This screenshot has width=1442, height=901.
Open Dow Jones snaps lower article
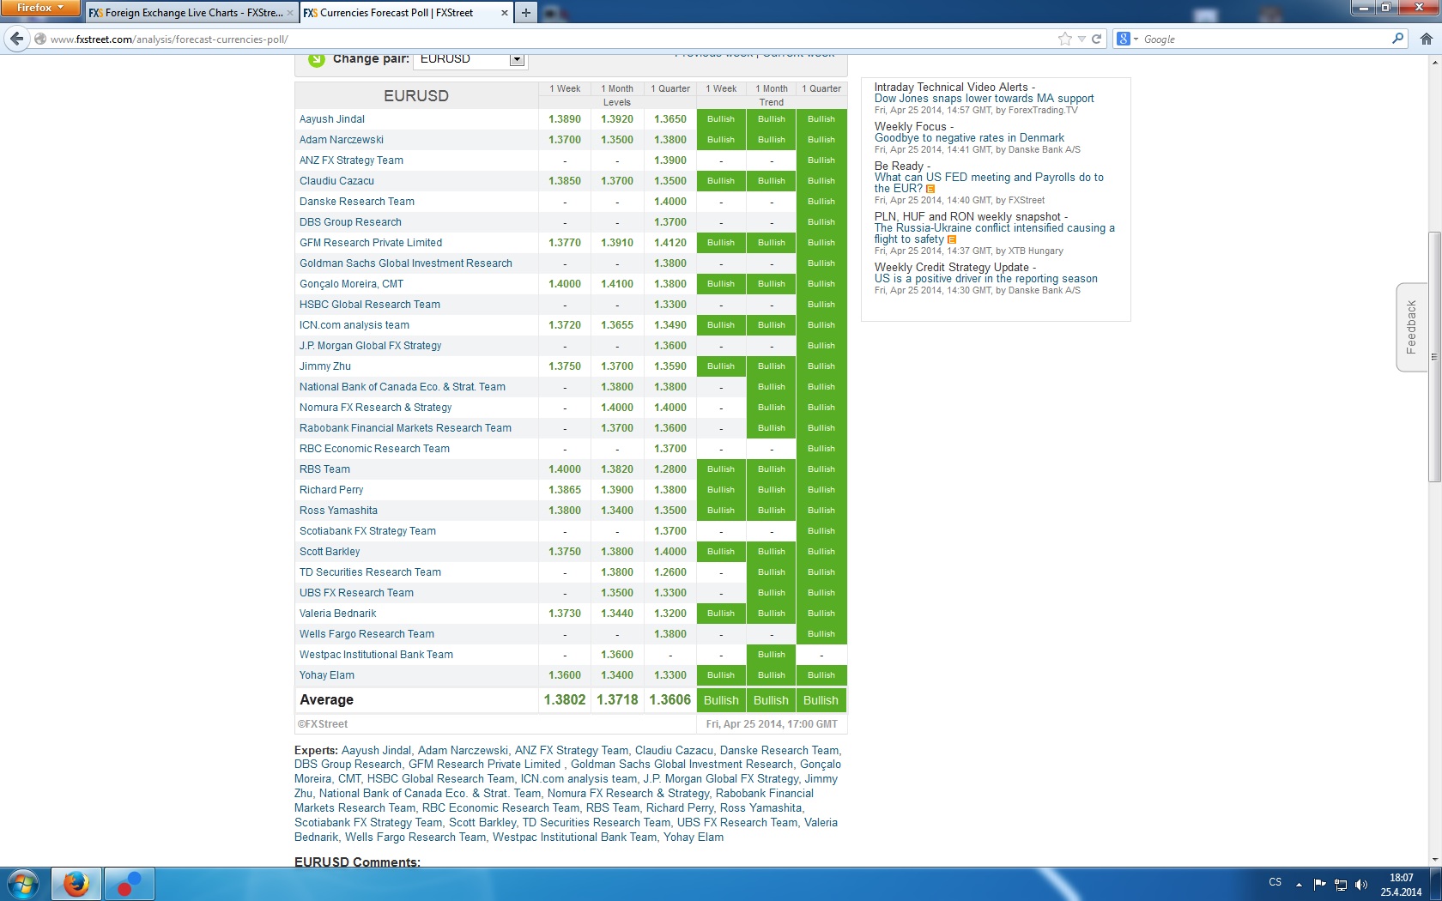(x=984, y=99)
